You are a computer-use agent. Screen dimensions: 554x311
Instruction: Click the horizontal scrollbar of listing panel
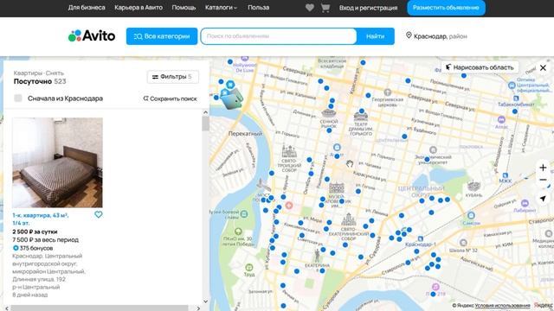100,308
